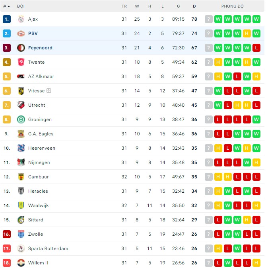The width and height of the screenshot is (266, 268).
Task: Sort table by the # rank column
Action: [x=6, y=6]
